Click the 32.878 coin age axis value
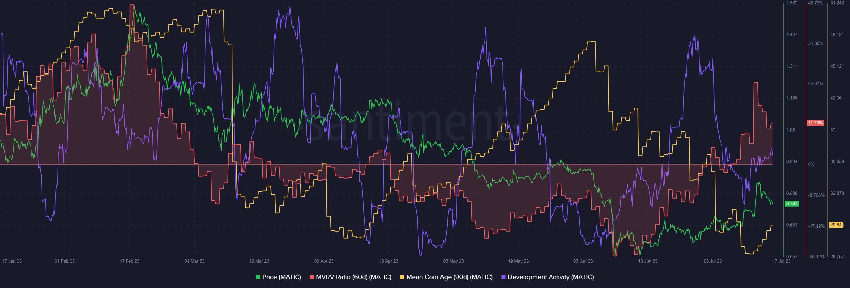Screen dimensions: 850x288 click(837, 193)
